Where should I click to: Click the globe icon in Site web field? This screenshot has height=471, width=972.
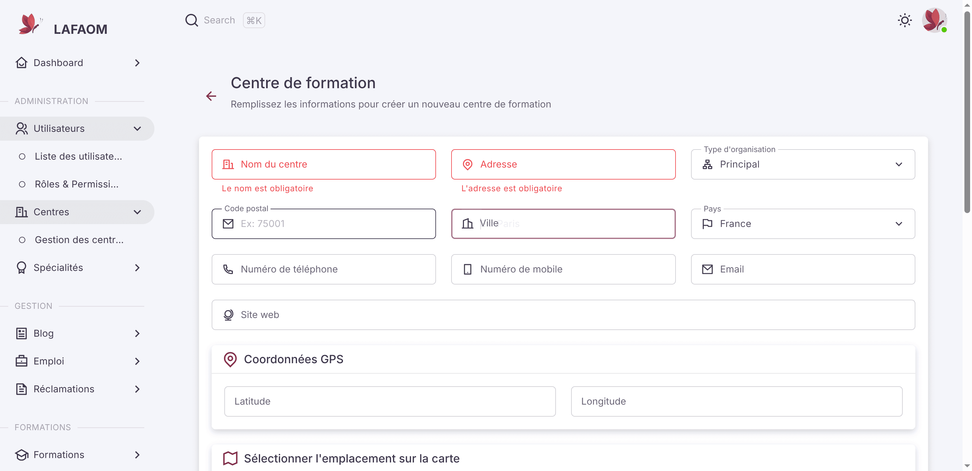point(228,315)
